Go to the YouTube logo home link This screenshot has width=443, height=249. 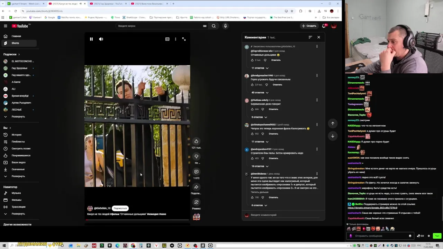tap(21, 26)
